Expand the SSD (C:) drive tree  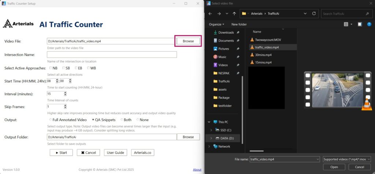tap(211, 130)
